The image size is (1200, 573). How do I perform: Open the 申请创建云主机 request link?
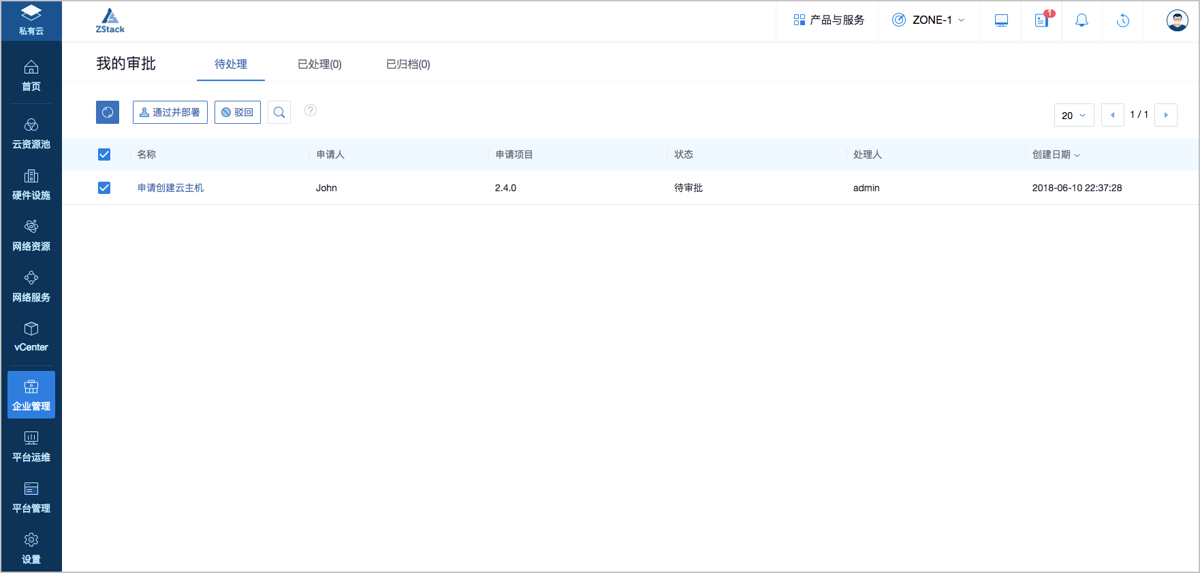tap(170, 188)
